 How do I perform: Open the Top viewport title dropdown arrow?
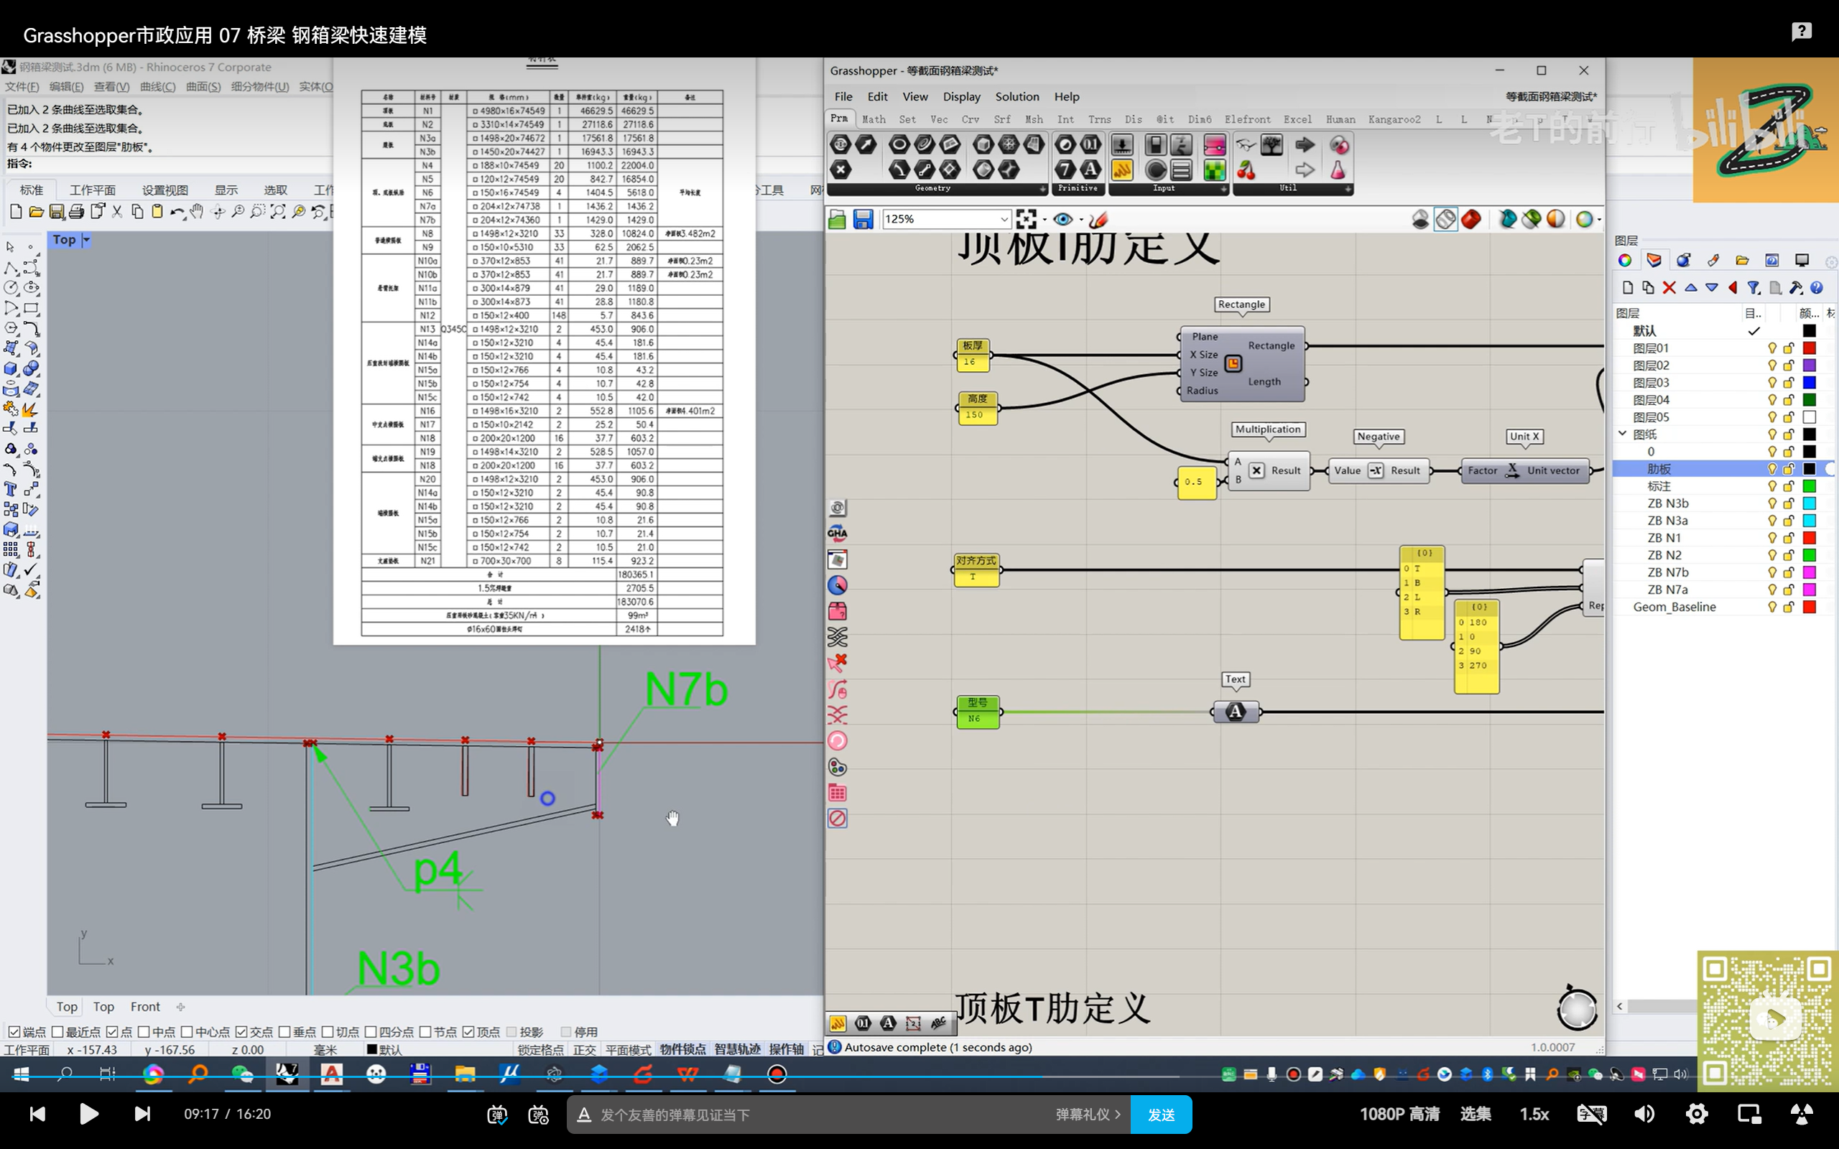click(86, 239)
